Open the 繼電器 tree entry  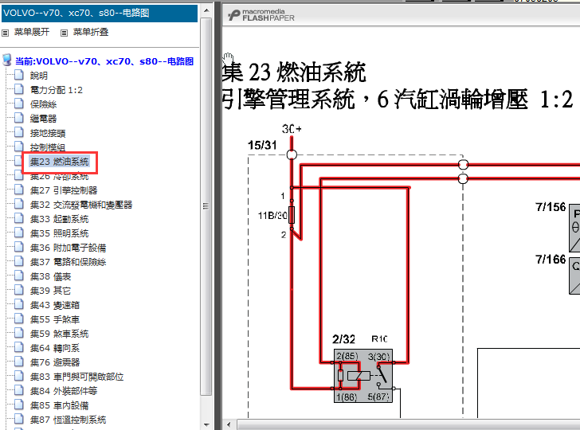tap(43, 119)
